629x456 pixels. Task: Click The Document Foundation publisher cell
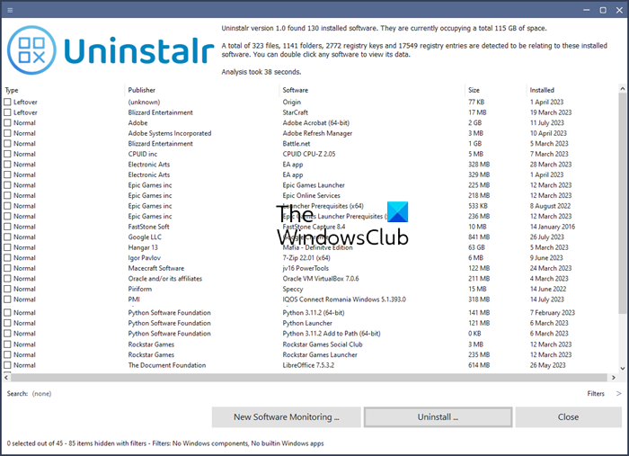click(167, 365)
